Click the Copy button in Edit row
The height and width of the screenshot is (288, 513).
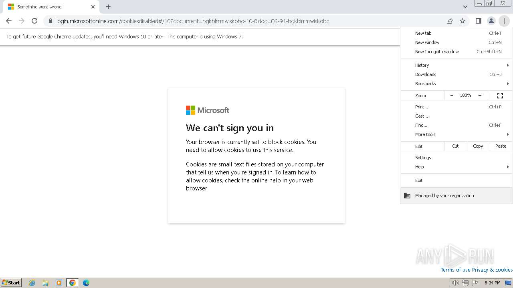478,146
